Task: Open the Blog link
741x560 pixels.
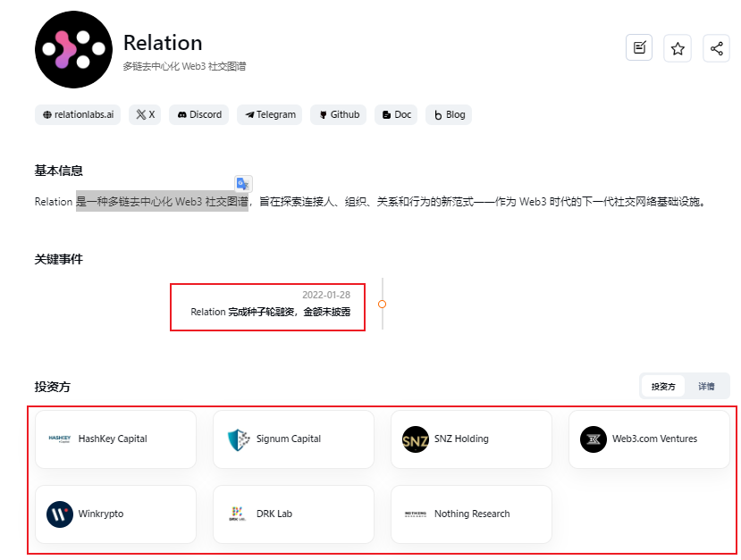Action: [449, 114]
